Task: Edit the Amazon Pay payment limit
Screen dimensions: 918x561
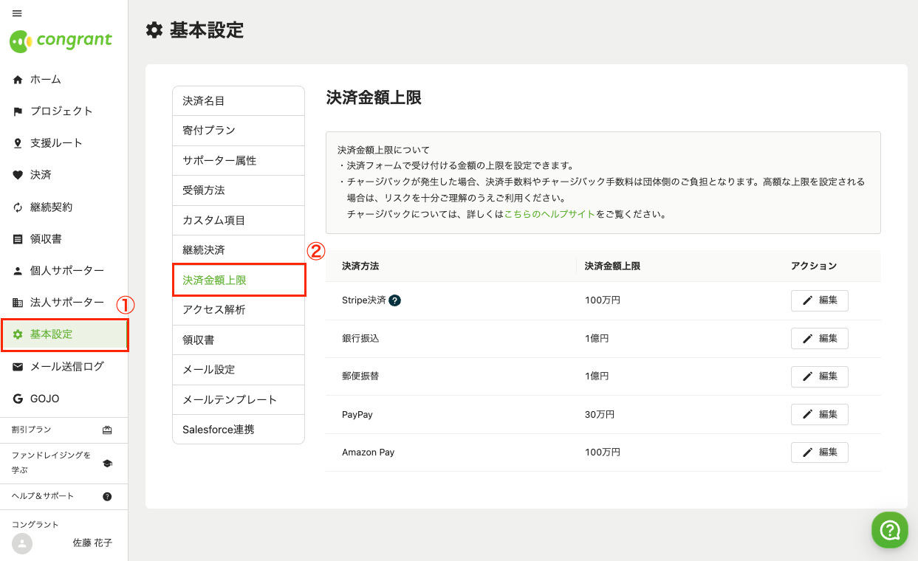Action: coord(819,452)
